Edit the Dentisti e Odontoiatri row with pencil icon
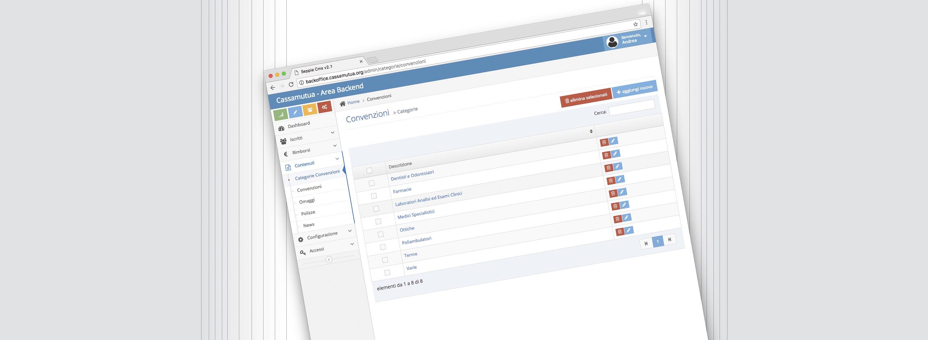The height and width of the screenshot is (340, 928). [x=613, y=141]
